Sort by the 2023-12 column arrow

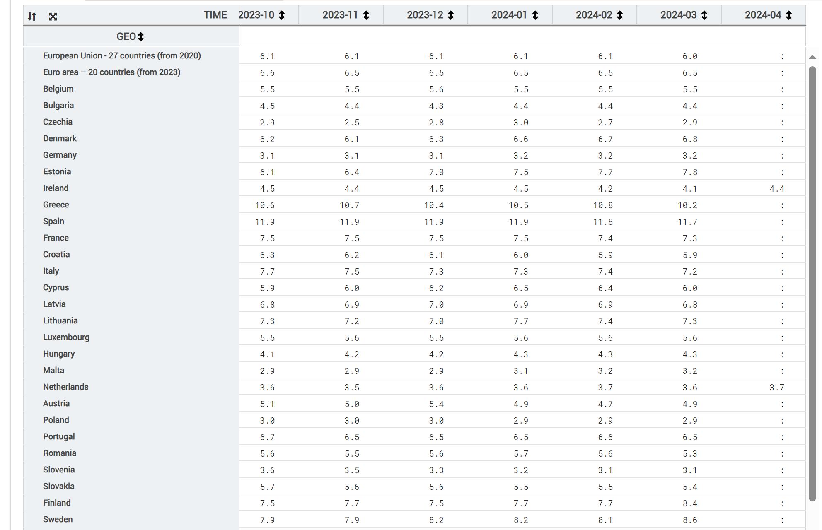[451, 15]
